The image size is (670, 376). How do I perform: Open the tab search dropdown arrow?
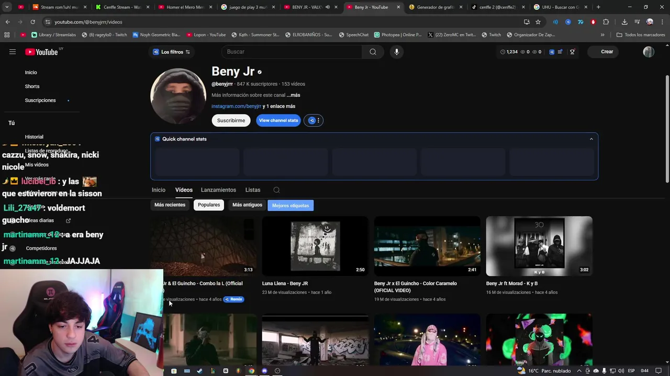[7, 7]
